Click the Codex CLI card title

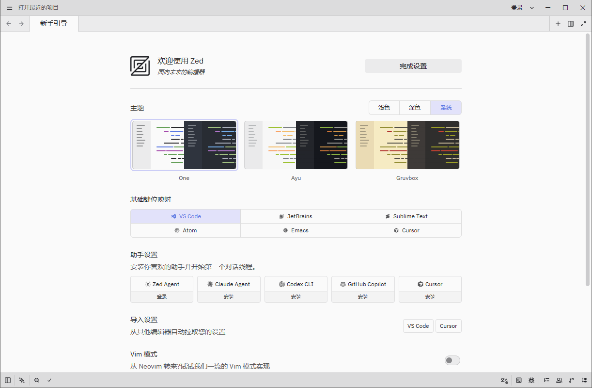coord(296,284)
